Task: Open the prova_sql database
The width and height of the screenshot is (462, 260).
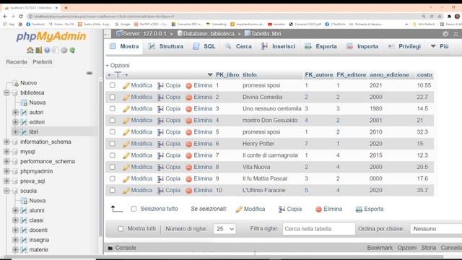Action: coord(32,181)
